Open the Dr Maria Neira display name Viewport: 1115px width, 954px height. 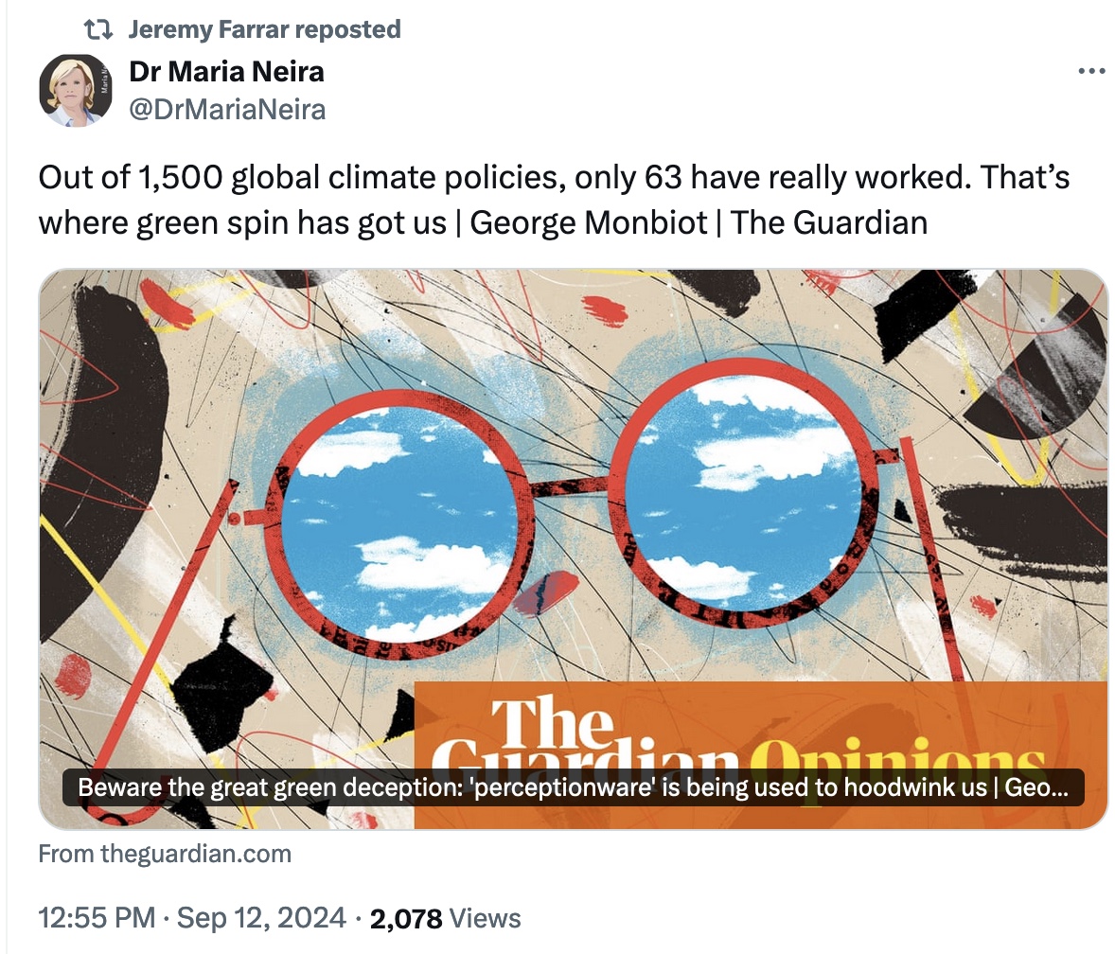coord(226,71)
